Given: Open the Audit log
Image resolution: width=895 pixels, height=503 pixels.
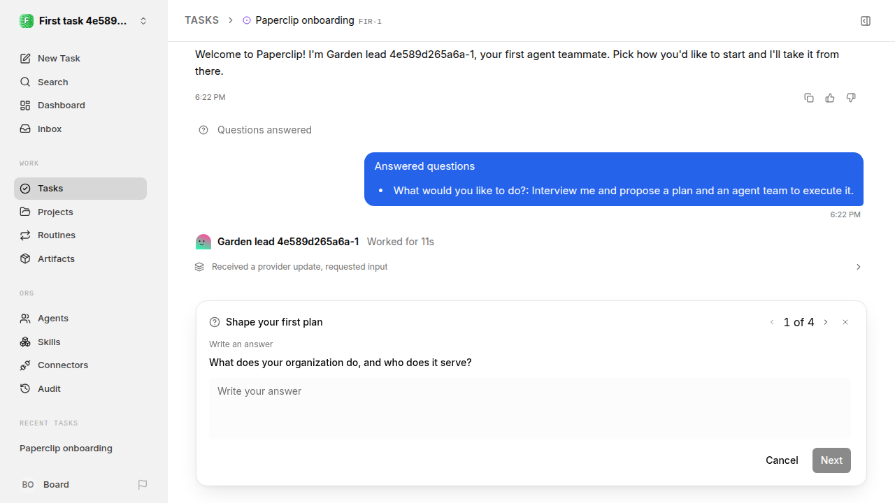Looking at the screenshot, I should [x=80, y=388].
